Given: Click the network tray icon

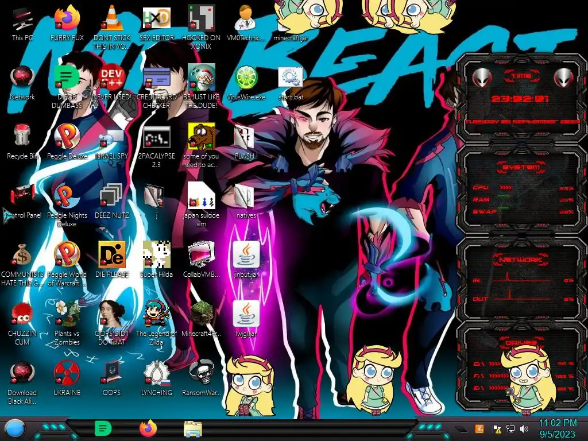Looking at the screenshot, I should 510,428.
